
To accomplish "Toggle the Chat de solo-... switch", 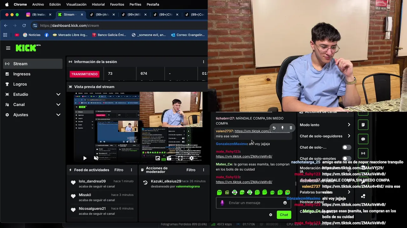I will click(347, 147).
